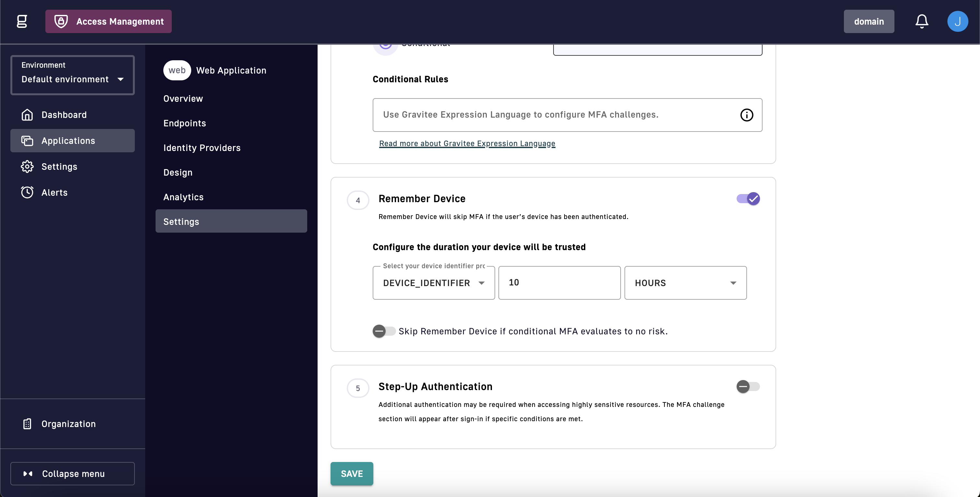
Task: Click the Organization building icon
Action: click(27, 423)
